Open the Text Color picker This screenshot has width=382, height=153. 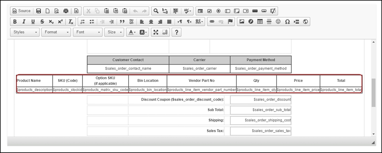[132, 32]
